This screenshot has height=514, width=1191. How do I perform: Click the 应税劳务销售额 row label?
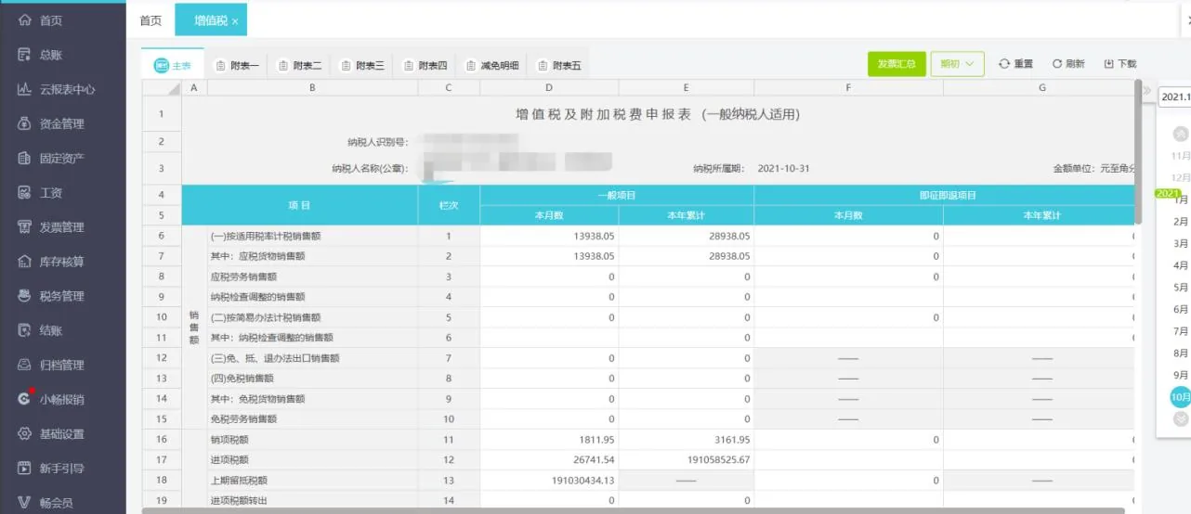point(243,276)
